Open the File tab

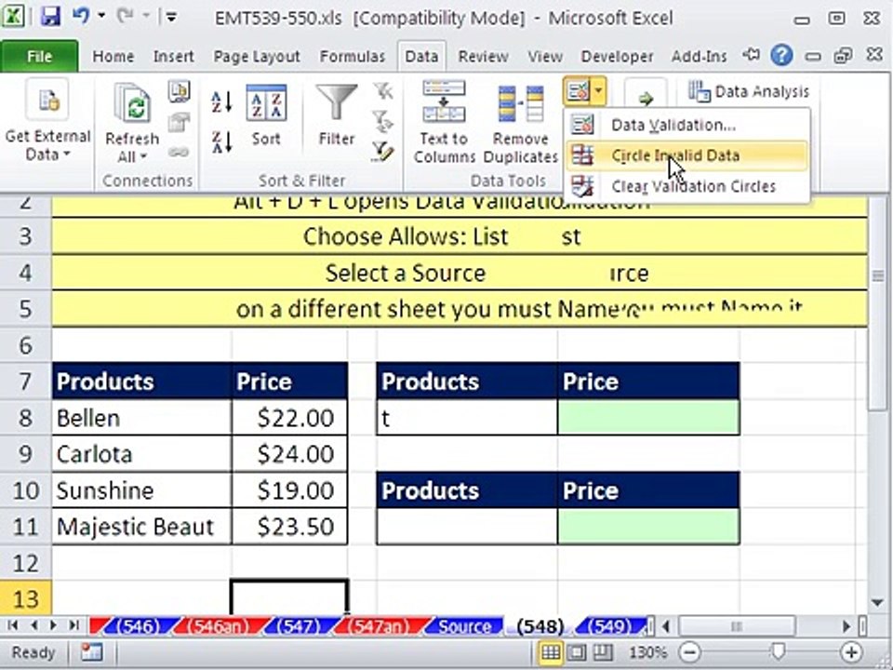tap(39, 57)
